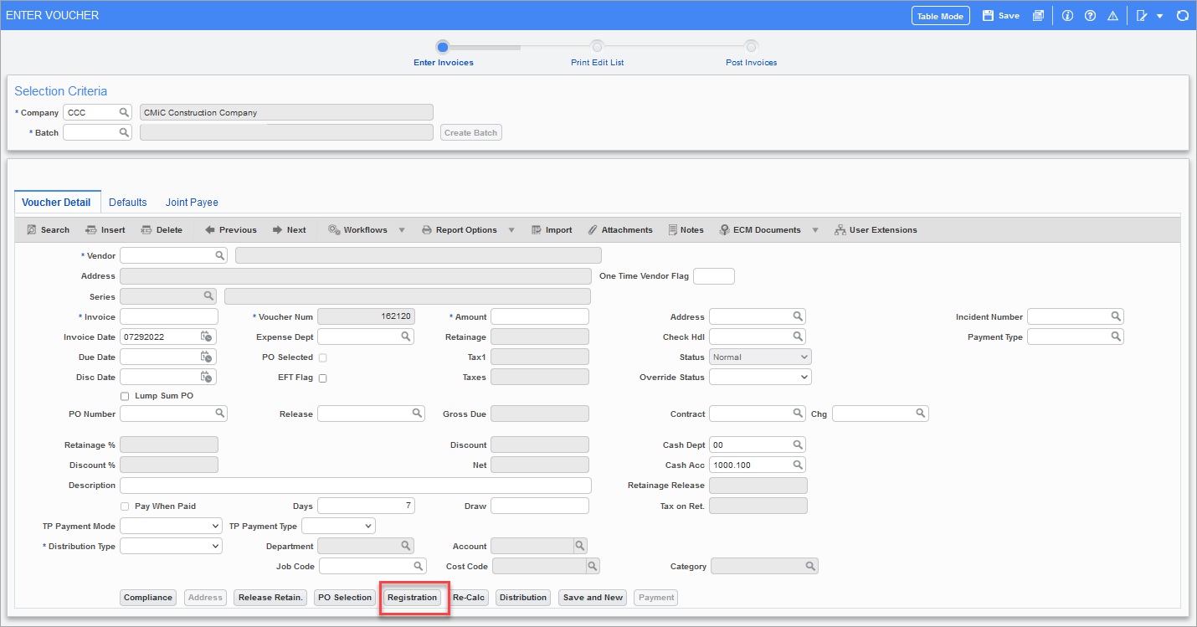Enable the Lump Sum PO checkbox
Image resolution: width=1197 pixels, height=627 pixels.
coord(124,395)
